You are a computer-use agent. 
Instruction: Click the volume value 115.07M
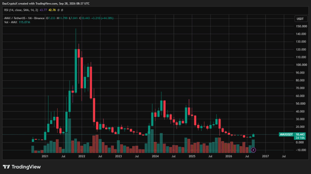point(25,22)
